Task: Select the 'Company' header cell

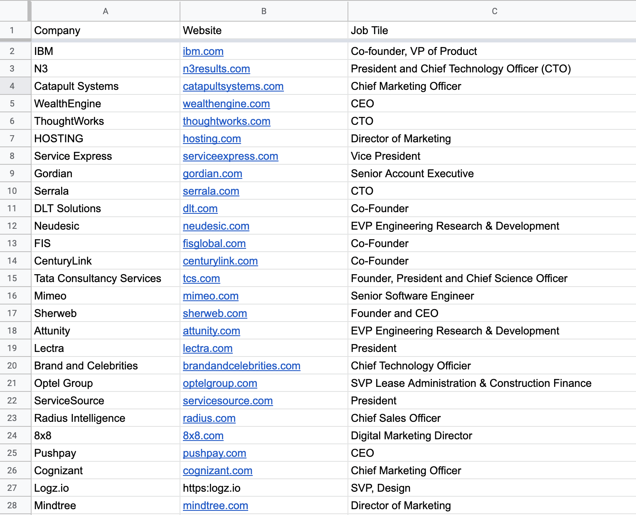Action: tap(106, 30)
